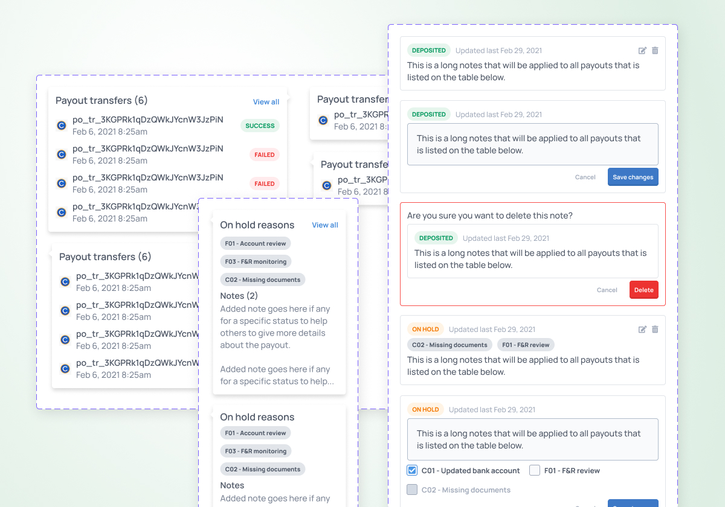Image resolution: width=725 pixels, height=507 pixels.
Task: Click the 'Notes (2)' heading
Action: click(x=239, y=296)
